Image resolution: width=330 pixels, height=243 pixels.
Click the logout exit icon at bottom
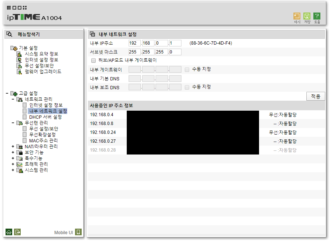(x=17, y=232)
